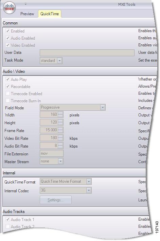Click the Master Stream label
This screenshot has width=160, height=241.
[17, 162]
